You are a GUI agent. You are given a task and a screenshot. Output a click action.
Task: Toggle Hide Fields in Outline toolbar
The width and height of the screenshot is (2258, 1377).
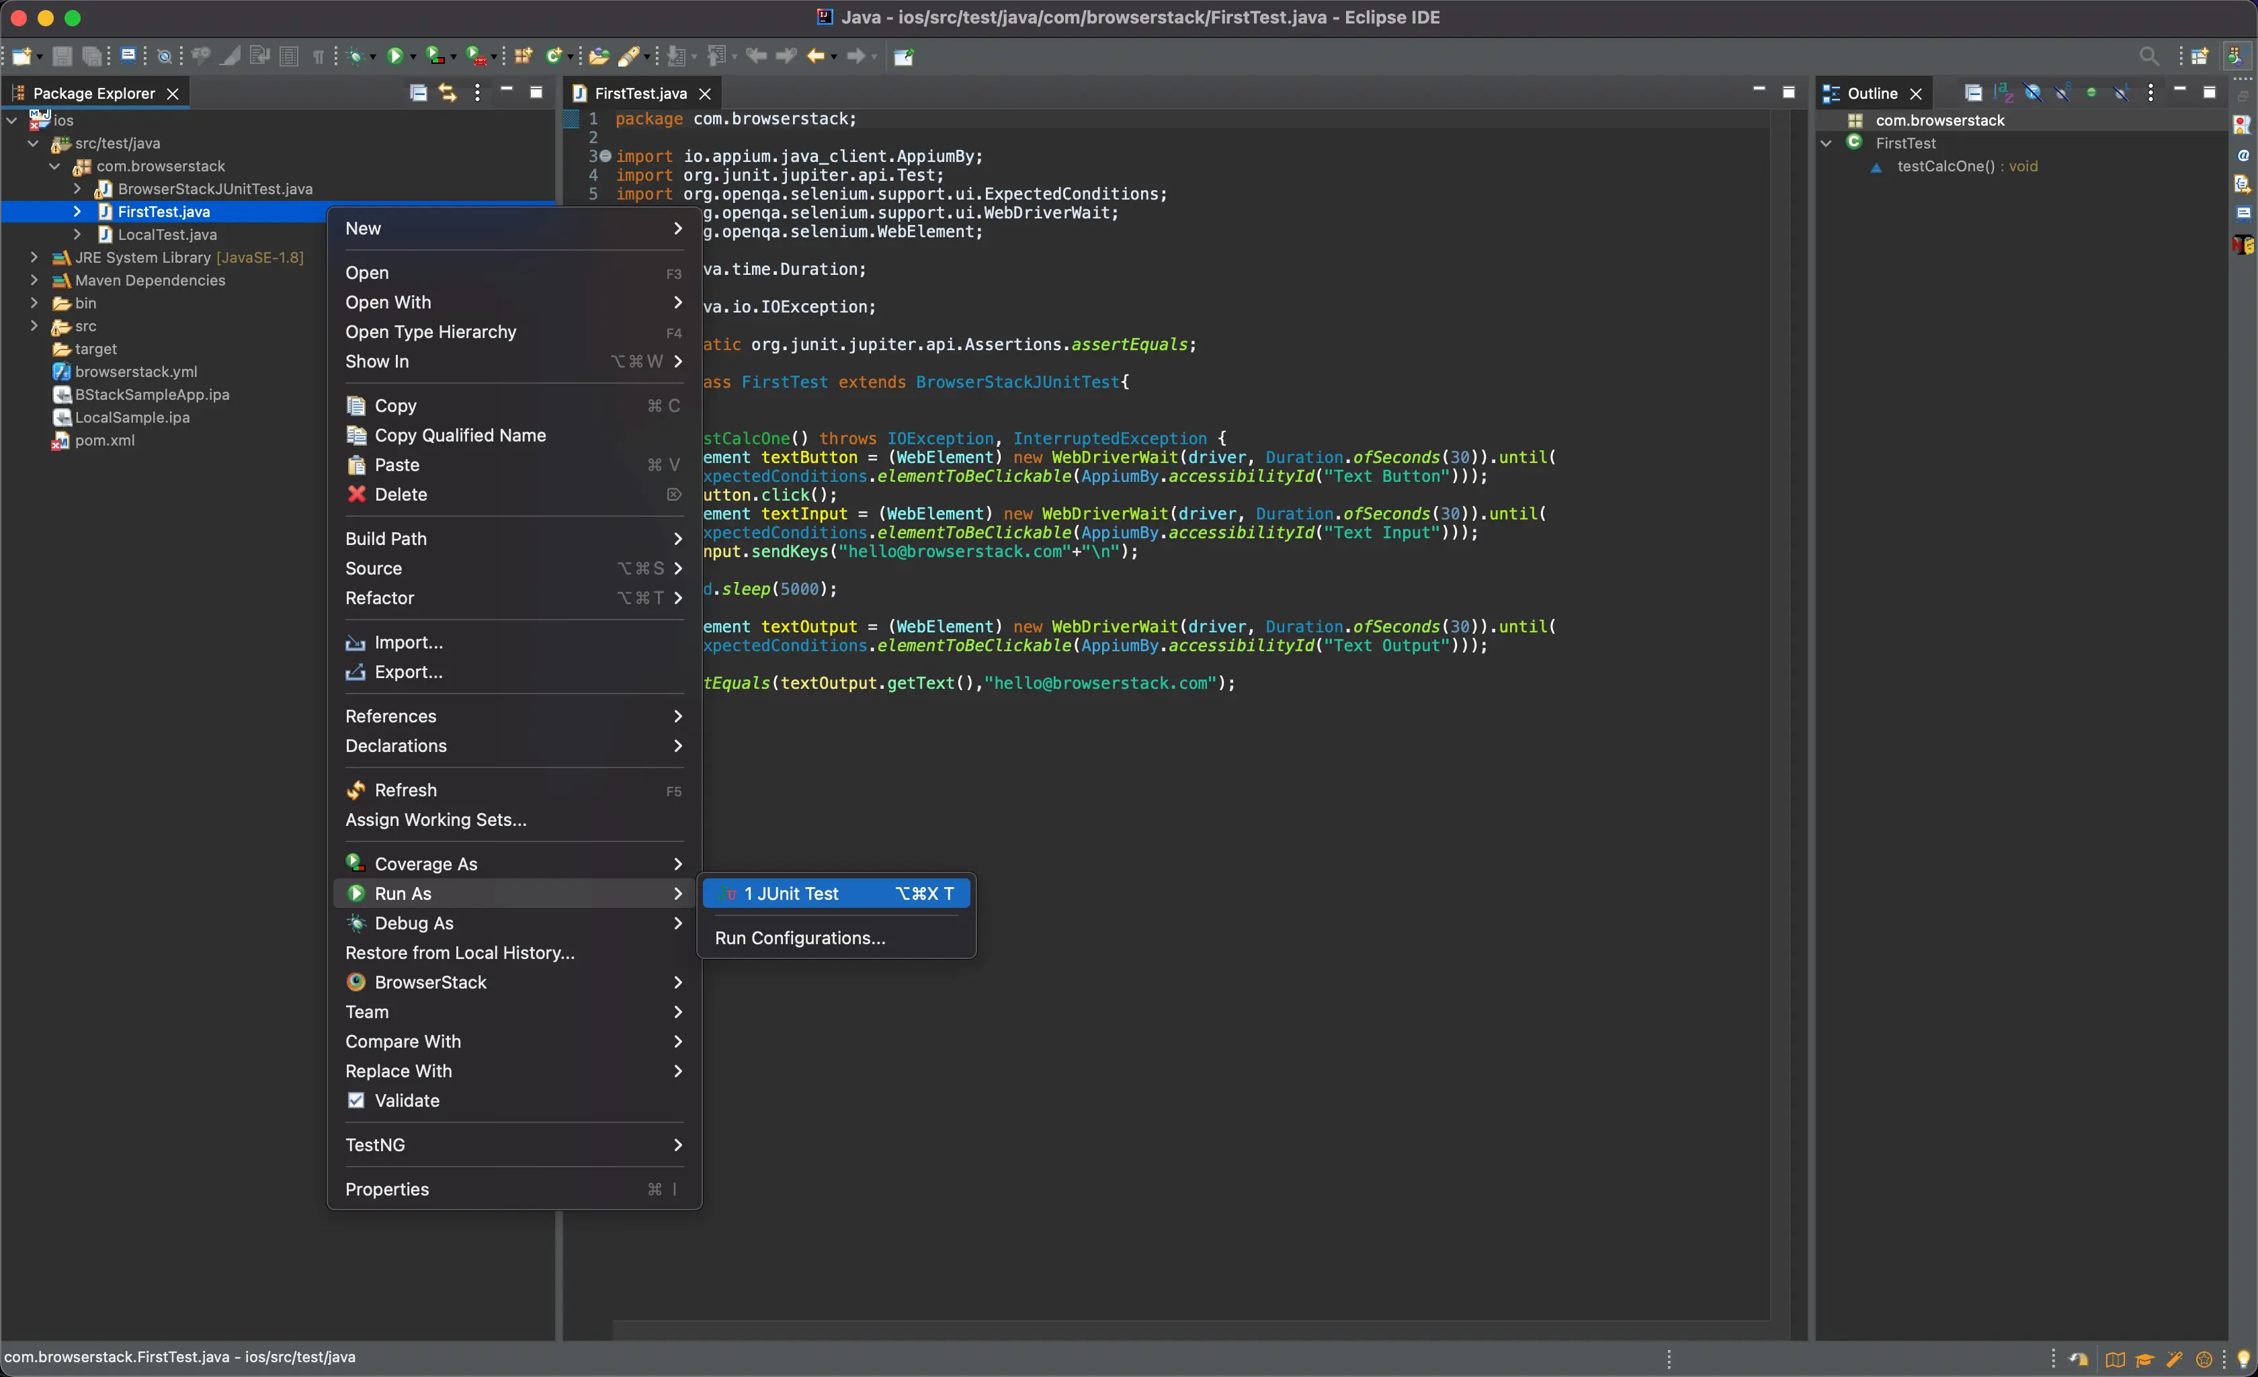[2033, 93]
